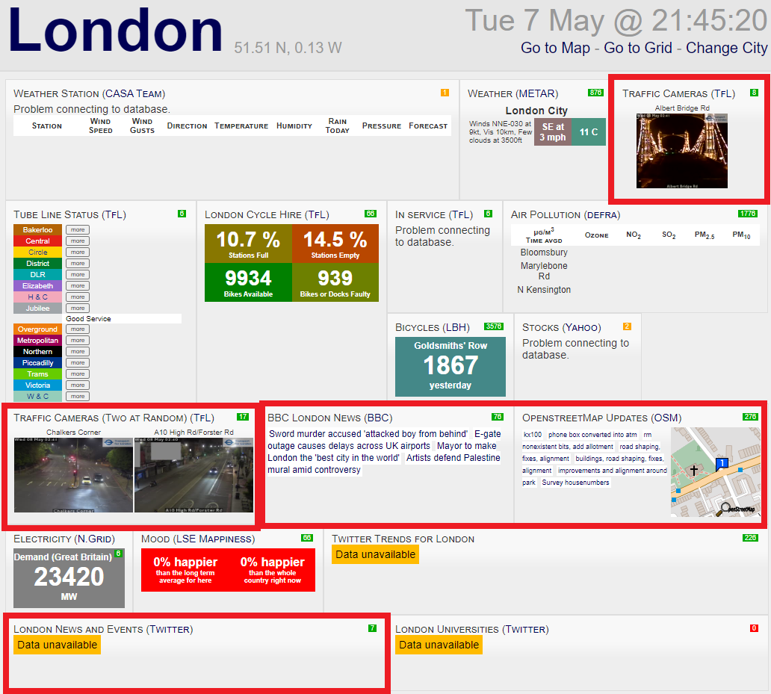Click 'improvements and alignment around park' update
Viewport: 771px width, 694px height.
tap(595, 477)
